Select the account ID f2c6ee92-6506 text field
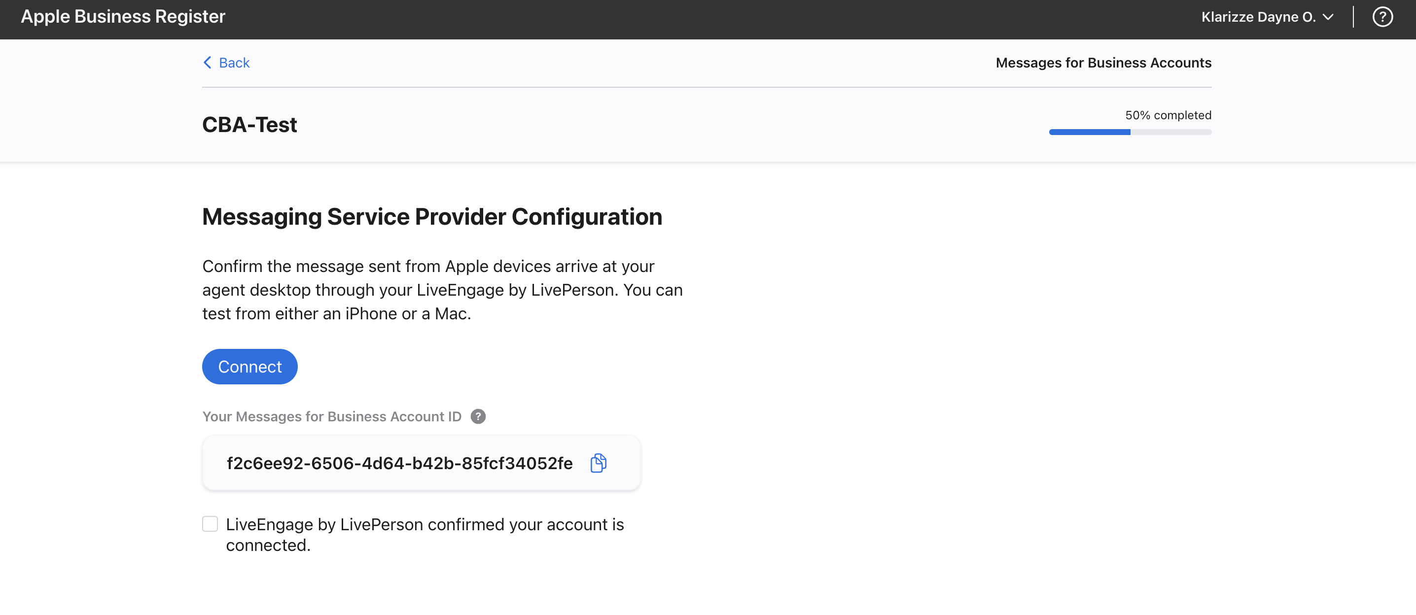The width and height of the screenshot is (1416, 615). pos(421,463)
